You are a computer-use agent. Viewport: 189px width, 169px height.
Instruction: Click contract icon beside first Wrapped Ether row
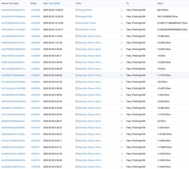point(77,10)
